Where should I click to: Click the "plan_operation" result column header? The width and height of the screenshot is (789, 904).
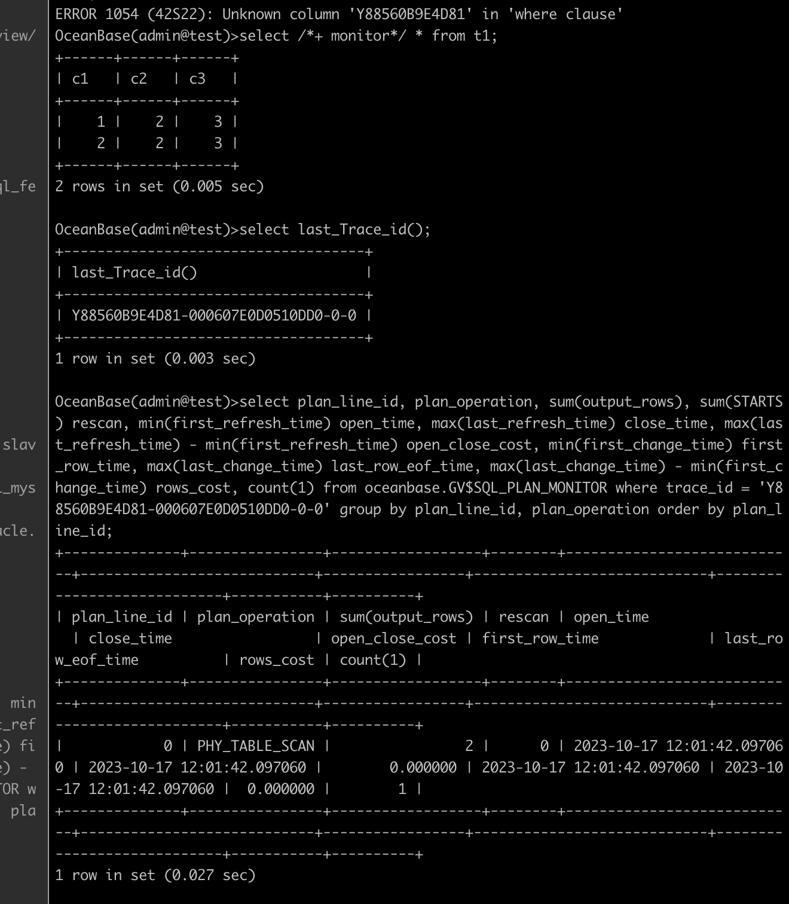(x=256, y=617)
